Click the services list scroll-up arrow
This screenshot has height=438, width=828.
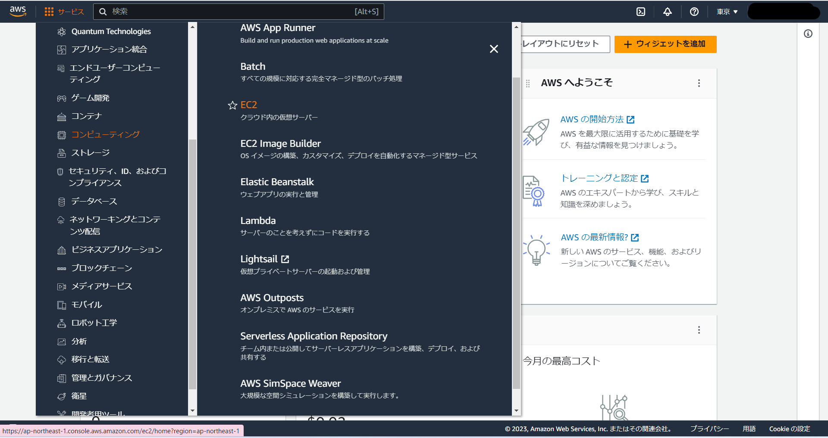pyautogui.click(x=516, y=27)
